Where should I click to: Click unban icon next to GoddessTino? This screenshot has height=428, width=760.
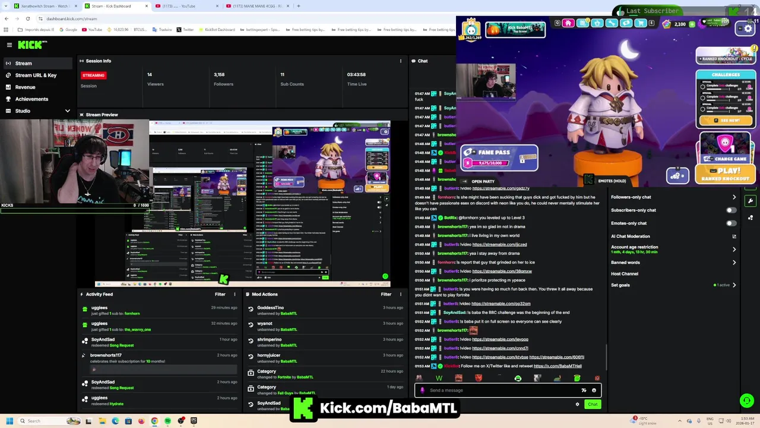(x=251, y=308)
